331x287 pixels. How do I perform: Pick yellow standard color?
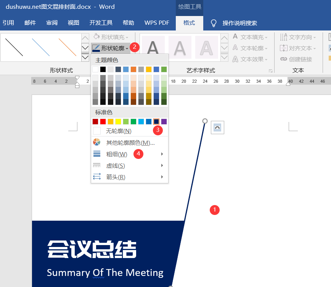(118, 122)
